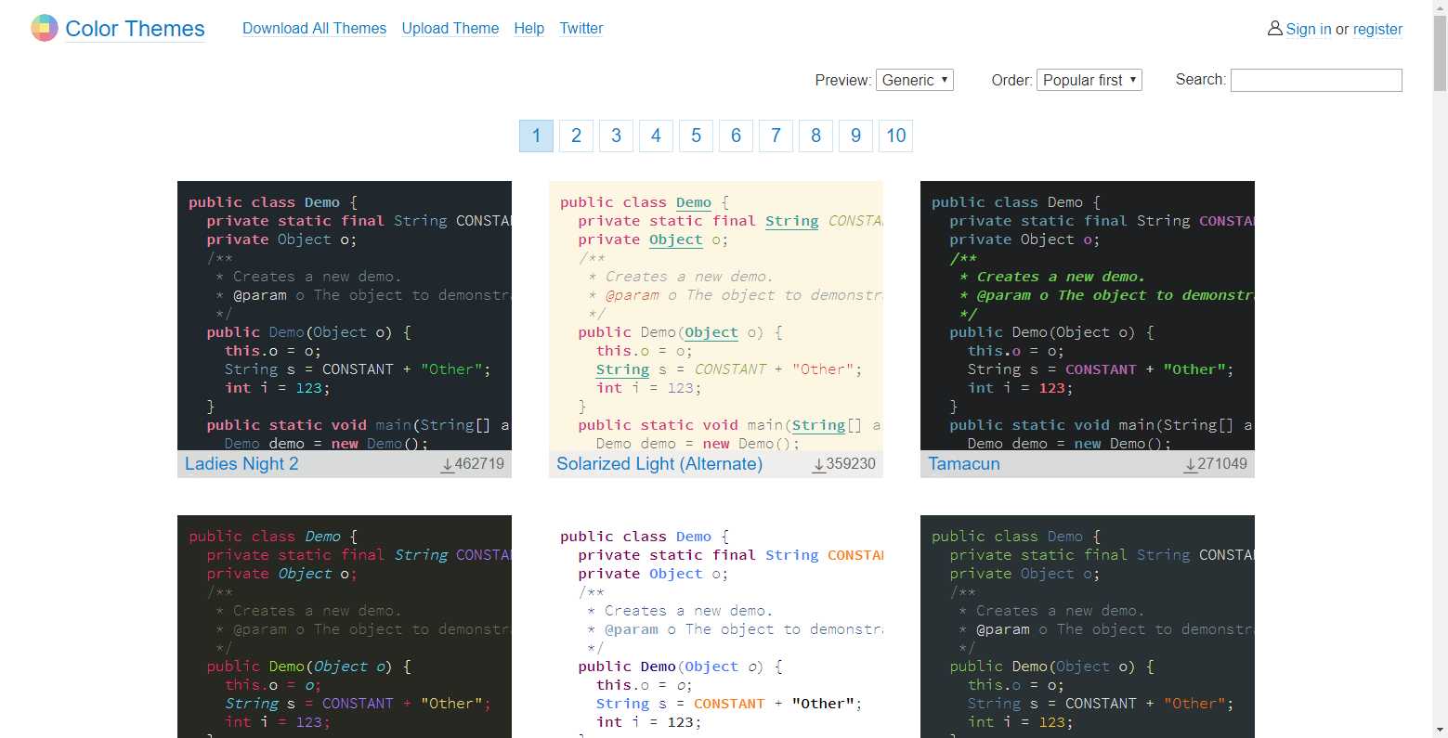Open Ladies Night 2 theme title
The image size is (1448, 738).
point(241,464)
